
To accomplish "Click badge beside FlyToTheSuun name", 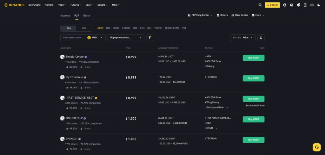I will [x=85, y=77].
